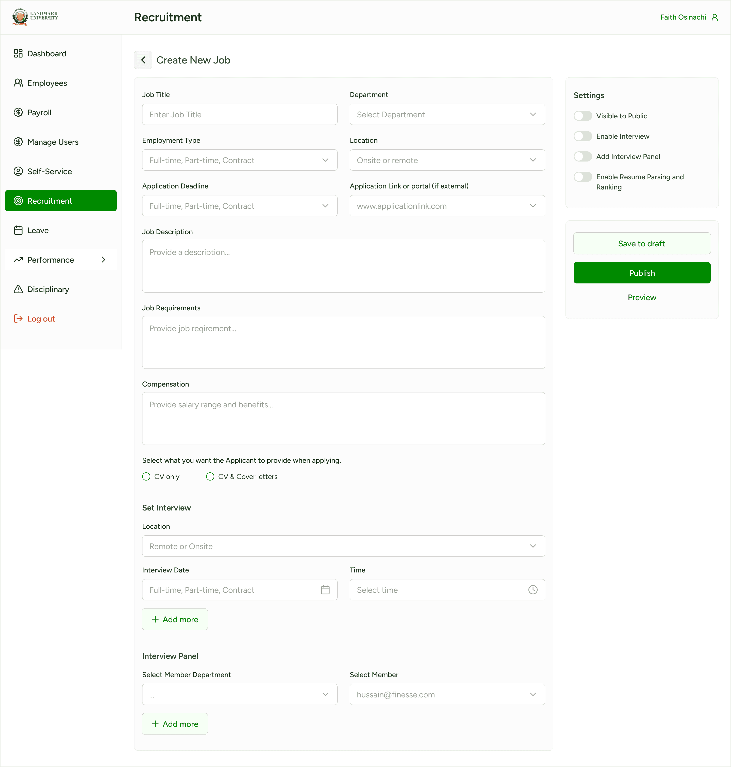
Task: Click the Dashboard grid icon in sidebar
Action: tap(18, 53)
